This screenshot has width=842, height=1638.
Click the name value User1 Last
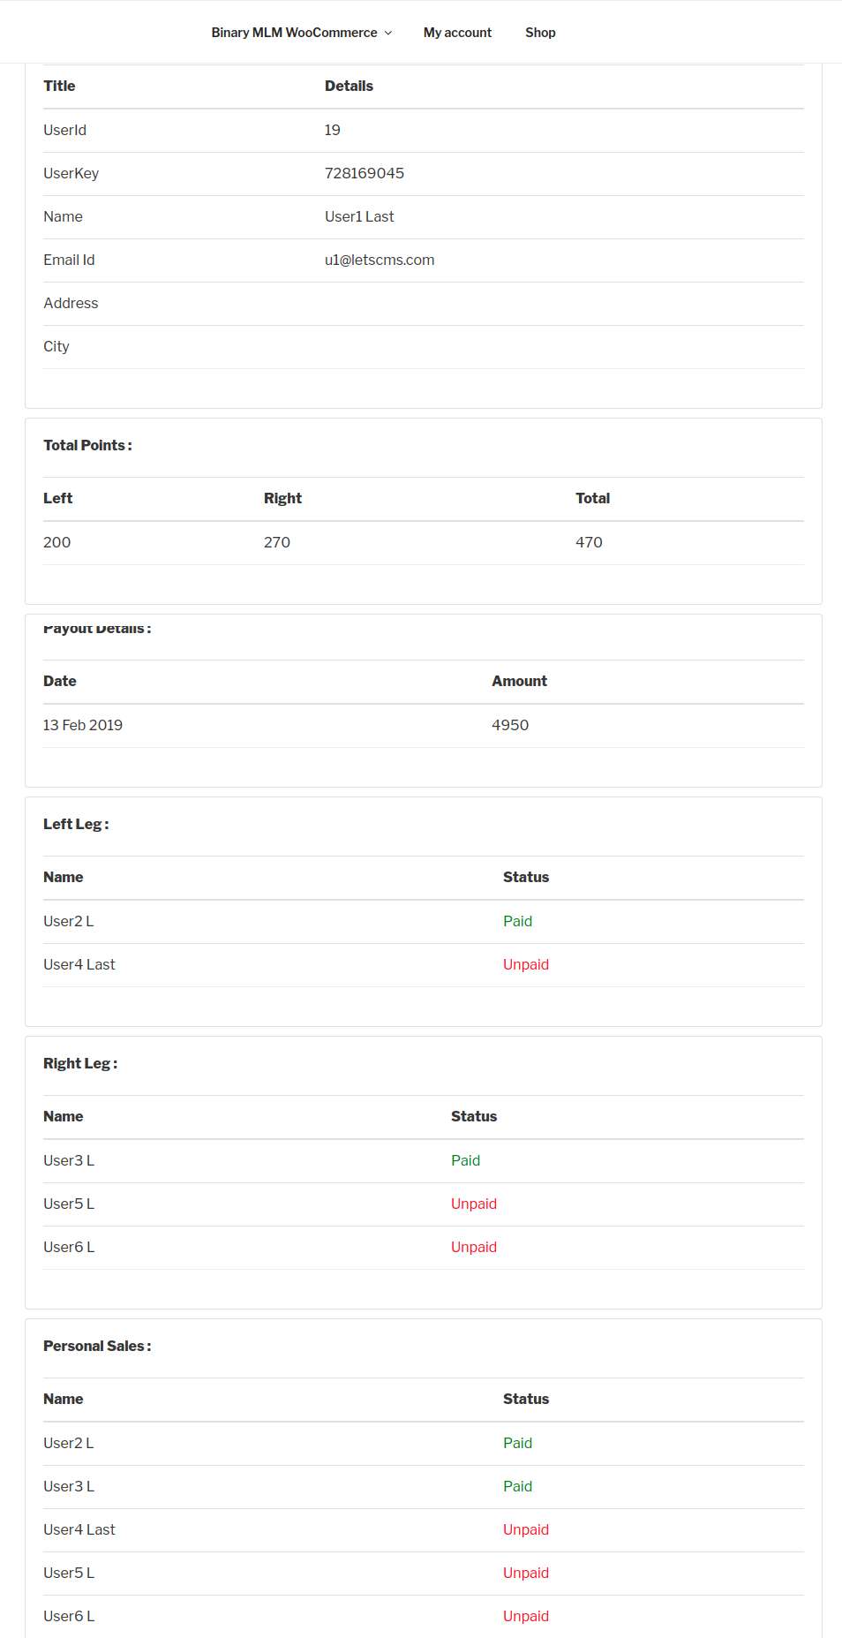click(359, 216)
